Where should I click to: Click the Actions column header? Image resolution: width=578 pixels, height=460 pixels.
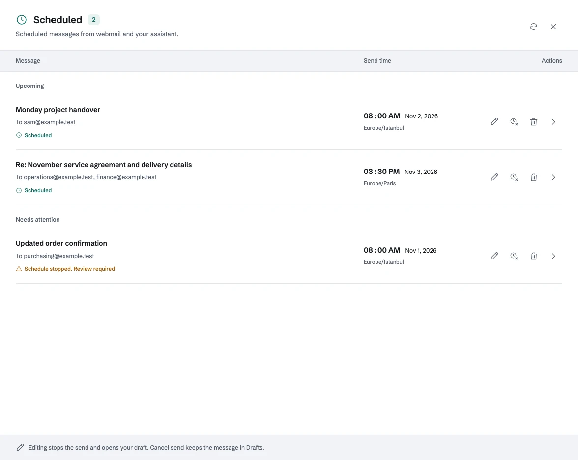pyautogui.click(x=552, y=61)
